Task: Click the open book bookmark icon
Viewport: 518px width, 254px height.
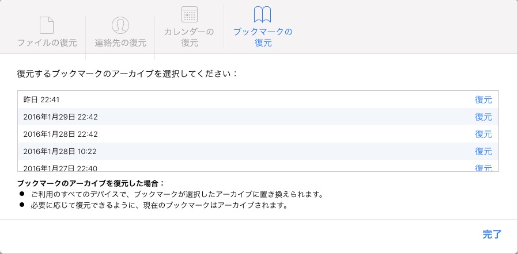Action: (262, 16)
